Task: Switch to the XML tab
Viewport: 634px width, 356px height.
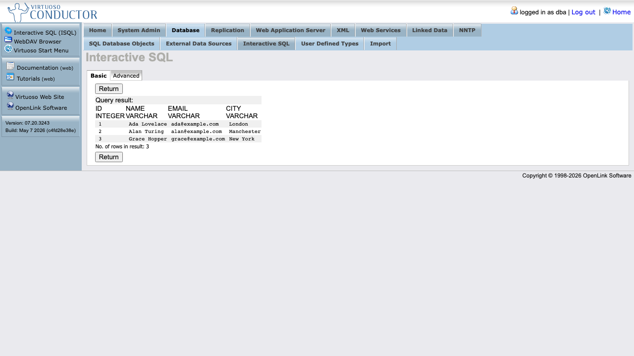Action: [343, 30]
